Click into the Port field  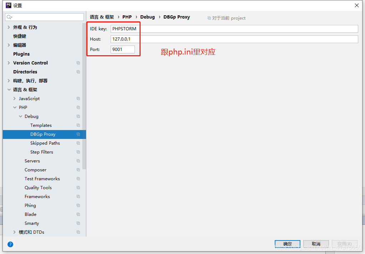[123, 50]
